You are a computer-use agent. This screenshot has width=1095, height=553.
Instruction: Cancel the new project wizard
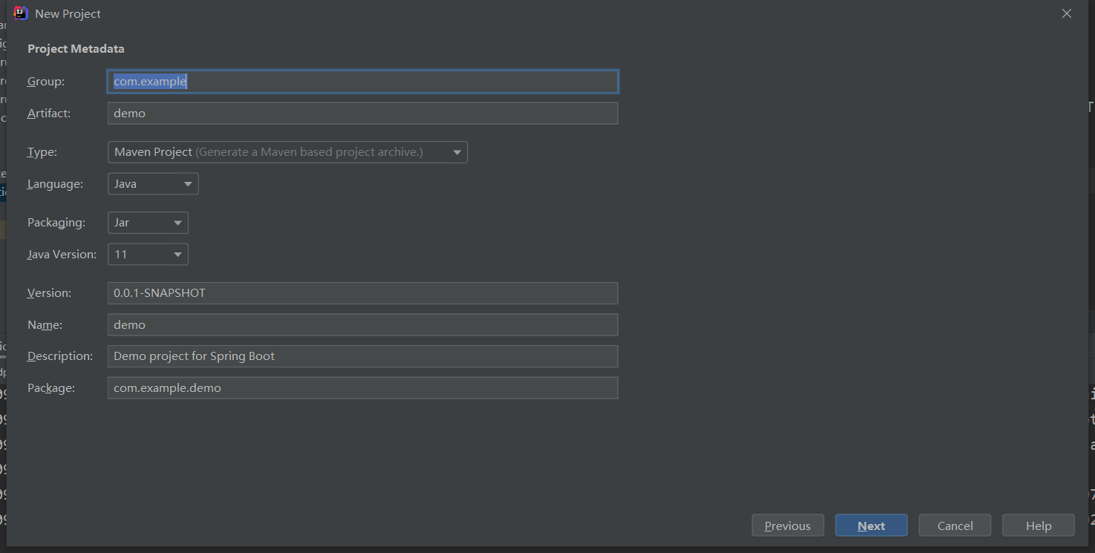[x=955, y=526]
